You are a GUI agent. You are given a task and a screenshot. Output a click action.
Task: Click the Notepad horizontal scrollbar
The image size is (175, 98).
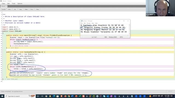pos(104,35)
